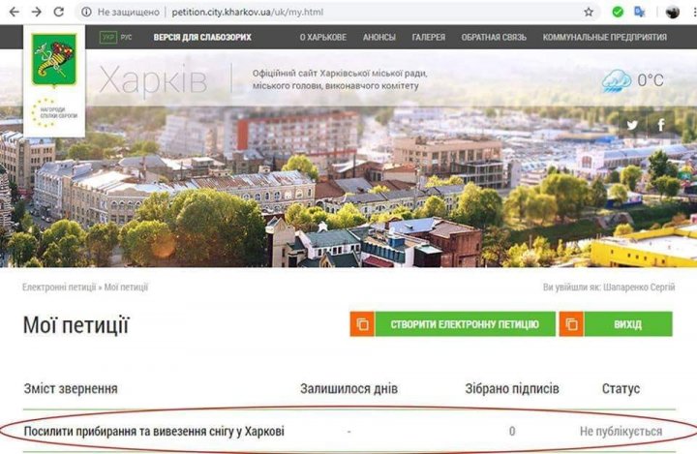Switch language to РУС

point(126,38)
